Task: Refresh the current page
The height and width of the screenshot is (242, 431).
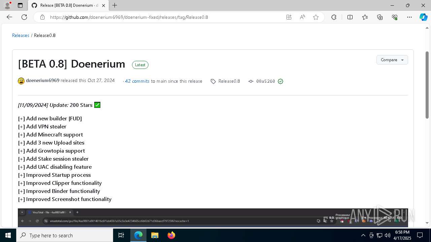Action: coord(24,17)
